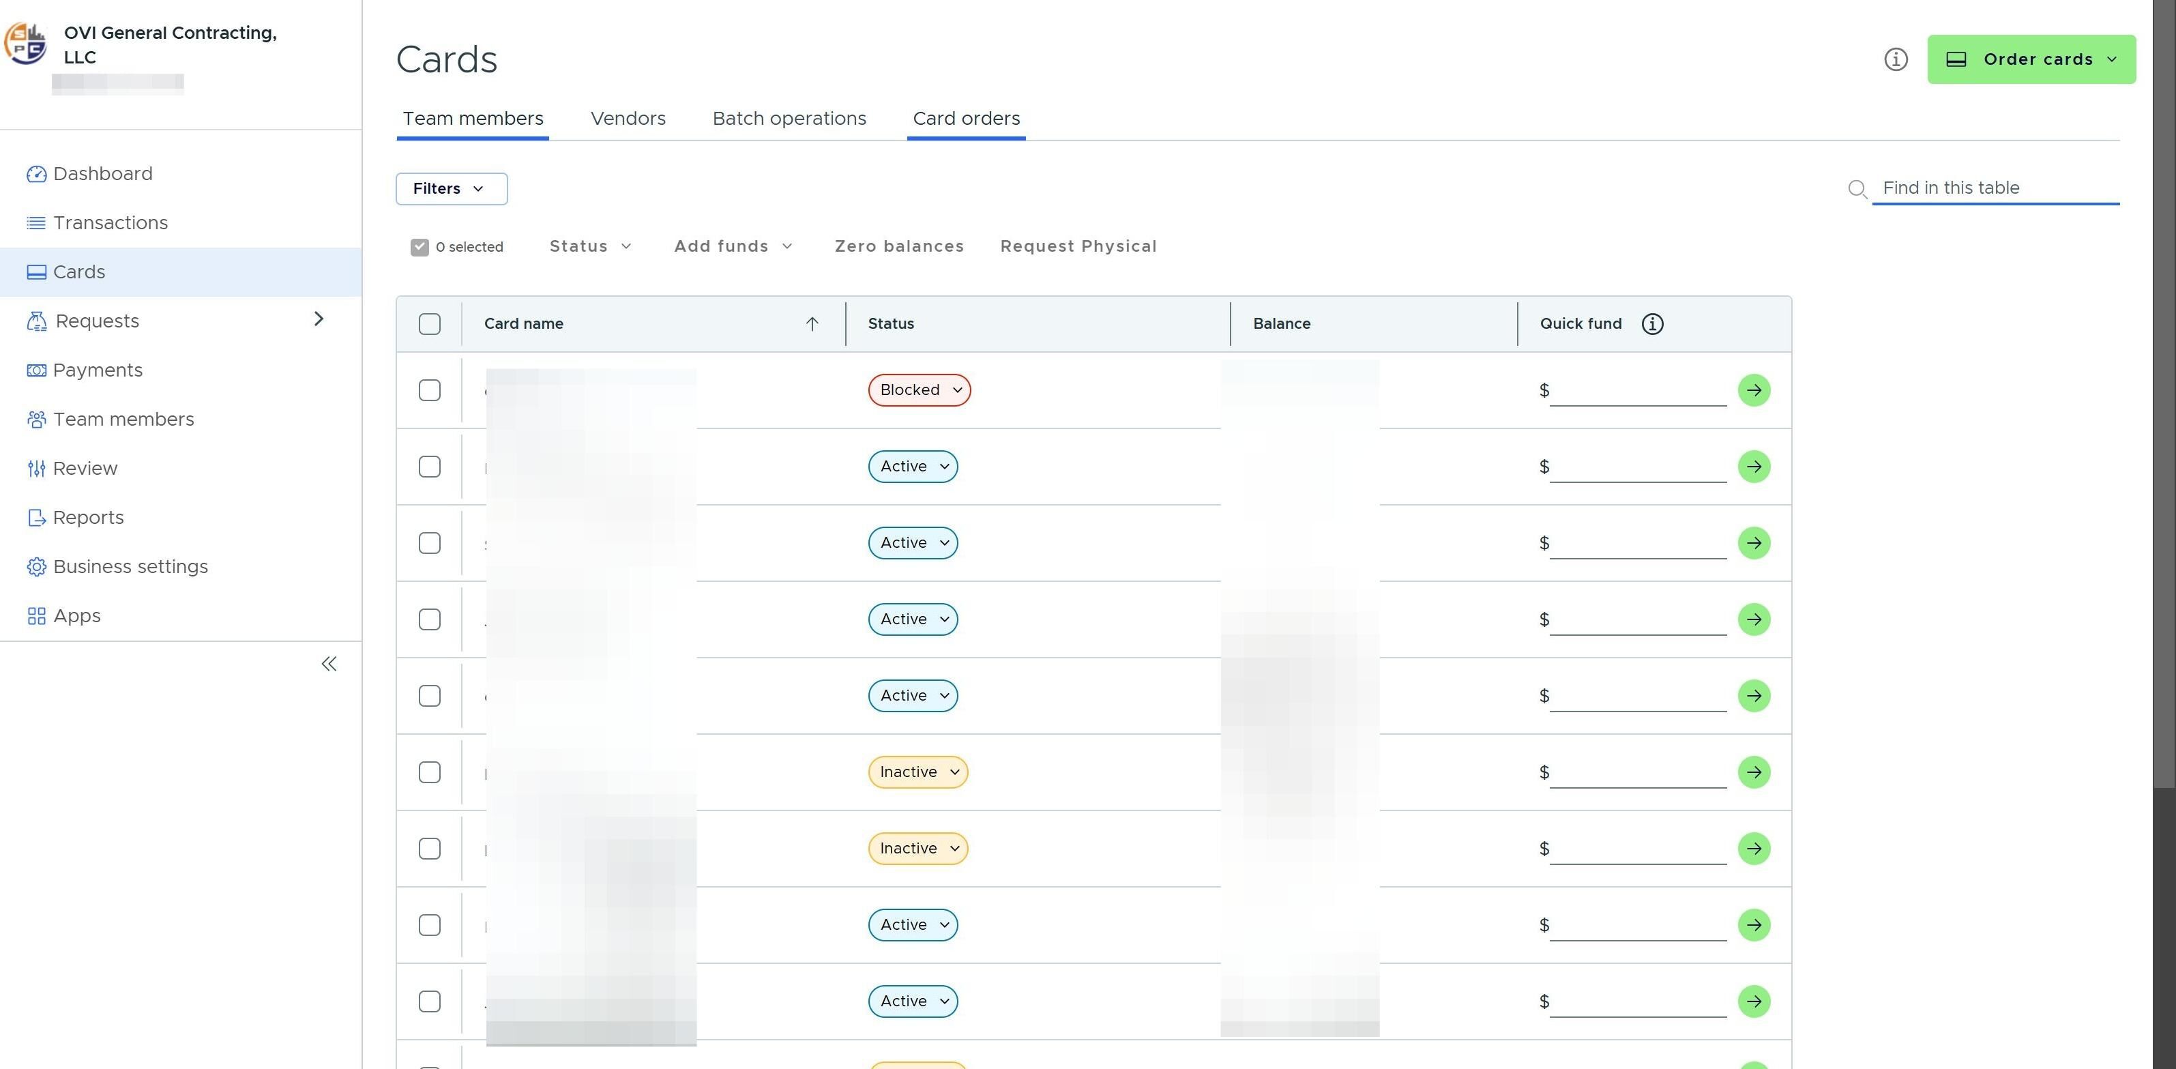Collapse sidebar with double-chevron icon
The height and width of the screenshot is (1069, 2176).
click(x=329, y=664)
